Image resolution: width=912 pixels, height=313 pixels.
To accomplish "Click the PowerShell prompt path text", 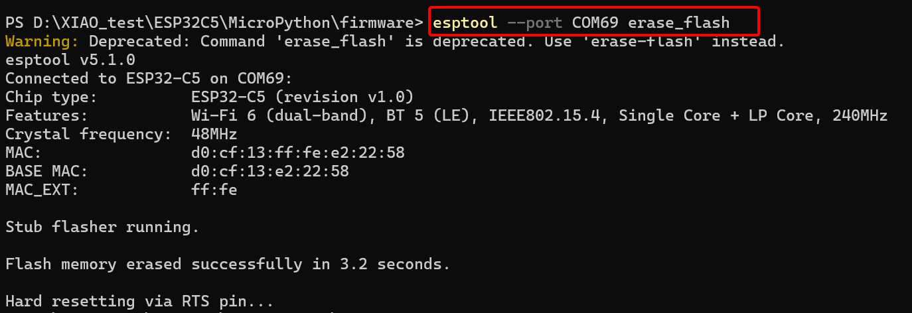I will [x=214, y=23].
